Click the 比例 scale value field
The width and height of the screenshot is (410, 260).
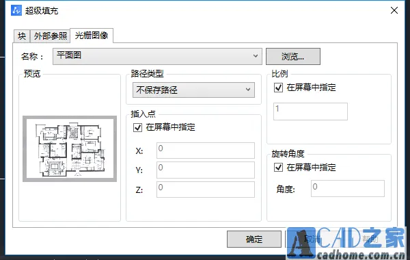click(310, 112)
